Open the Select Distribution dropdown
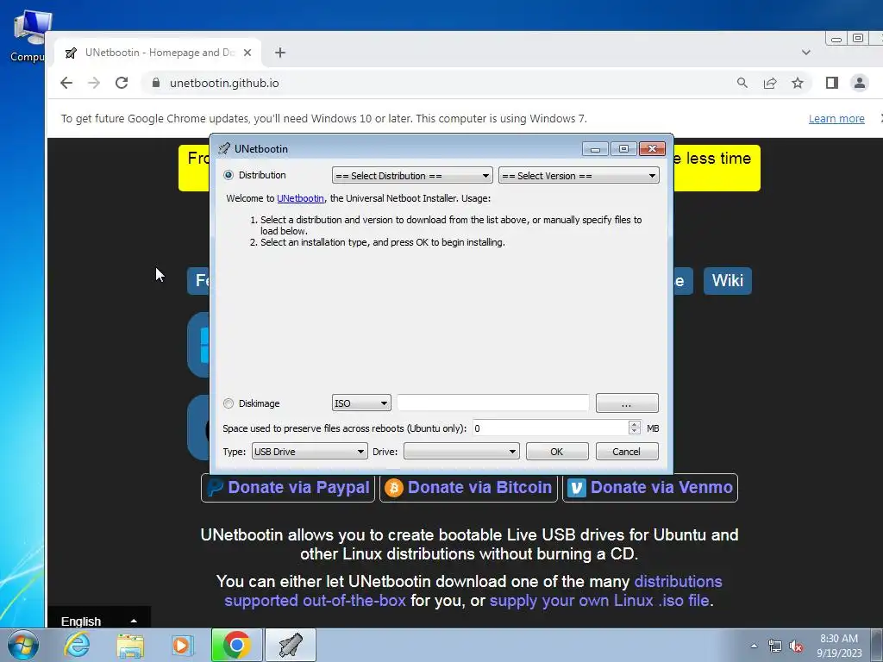883x662 pixels. pos(412,176)
